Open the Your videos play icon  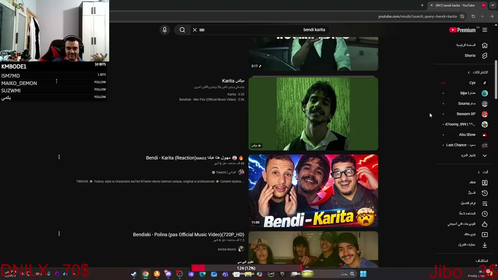click(485, 234)
